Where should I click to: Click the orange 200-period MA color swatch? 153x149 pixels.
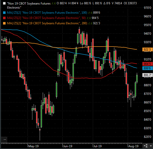[x=4, y=23]
